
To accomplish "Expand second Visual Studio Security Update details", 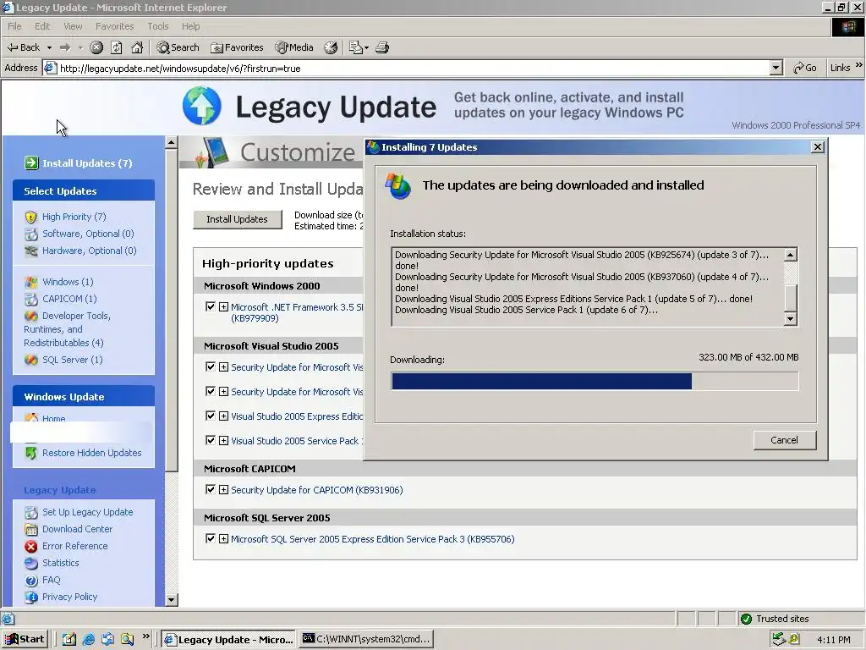I will [223, 391].
